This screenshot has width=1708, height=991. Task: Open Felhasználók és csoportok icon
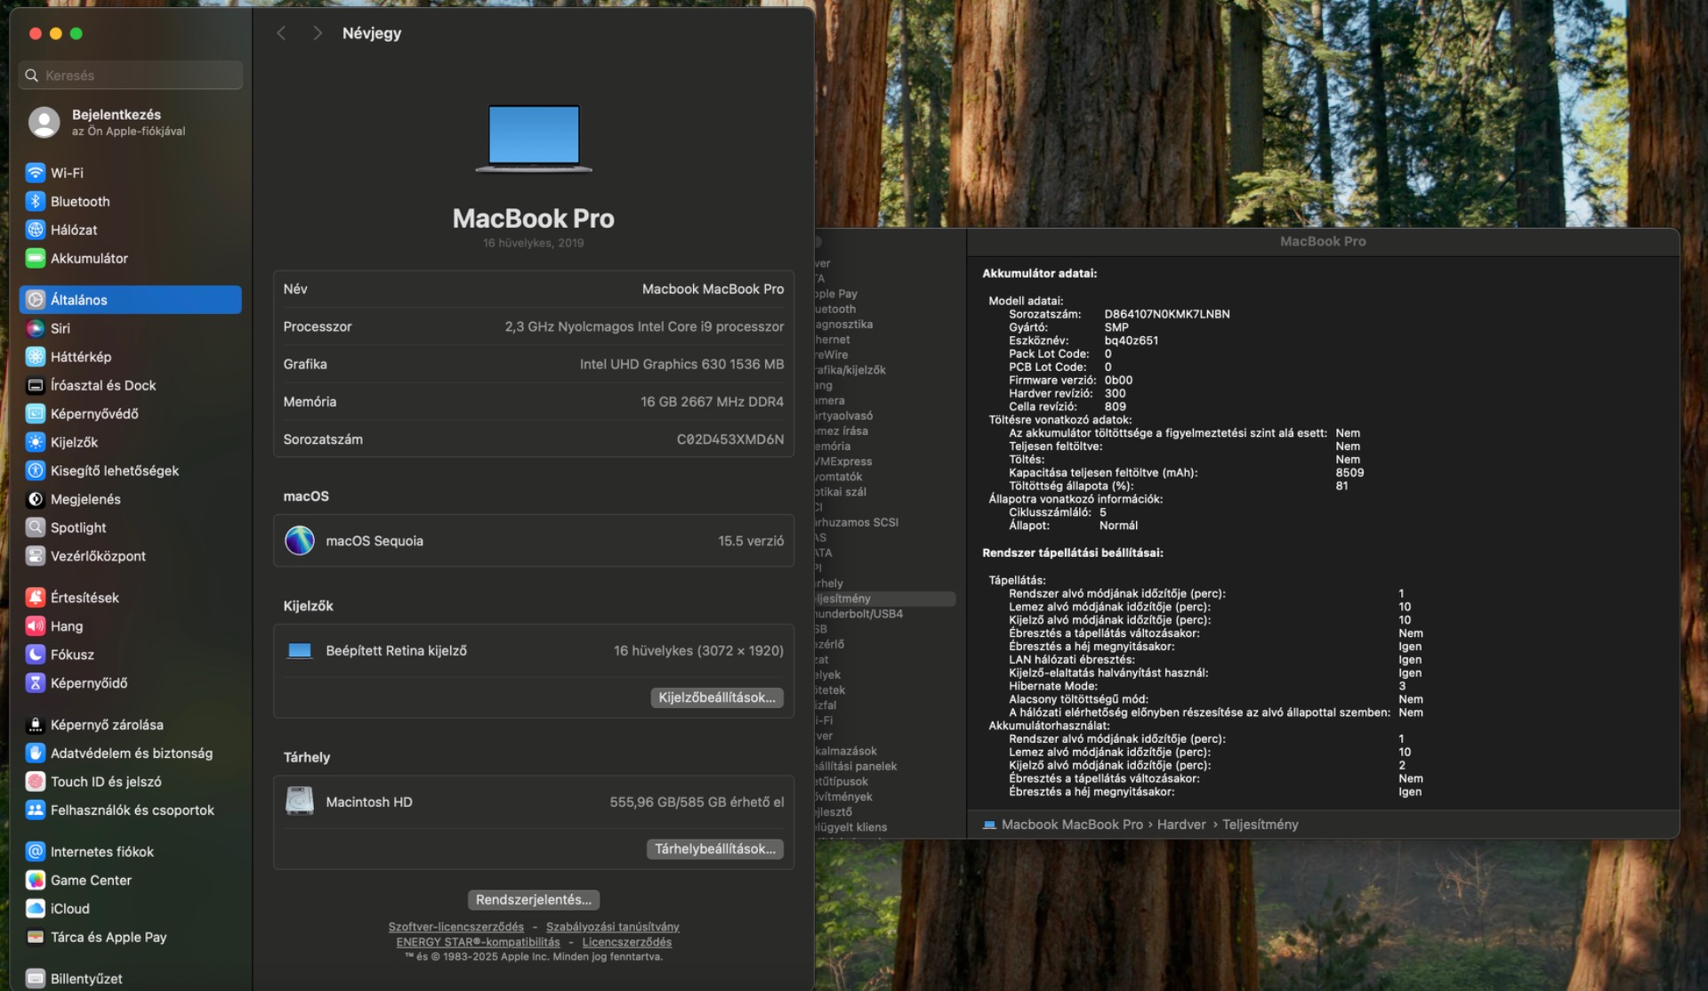pos(36,810)
